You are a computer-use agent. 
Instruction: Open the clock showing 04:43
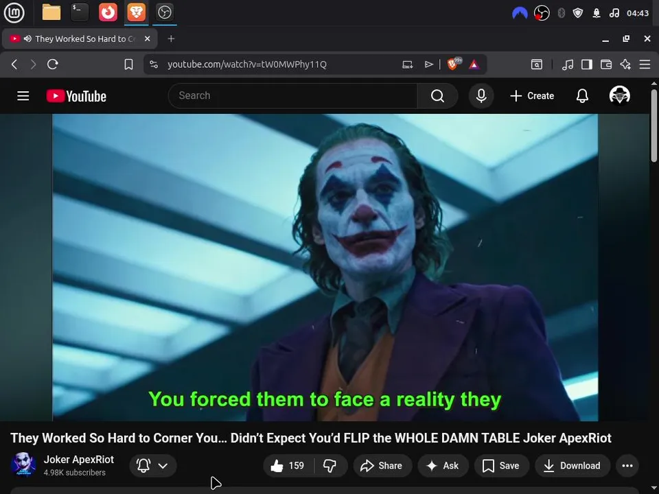pyautogui.click(x=638, y=14)
